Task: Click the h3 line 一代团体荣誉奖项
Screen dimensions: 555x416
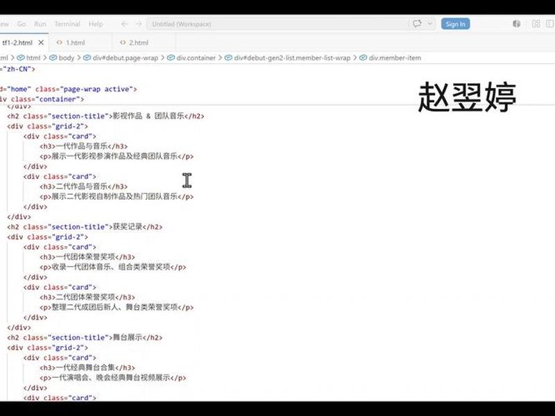Action: click(87, 257)
